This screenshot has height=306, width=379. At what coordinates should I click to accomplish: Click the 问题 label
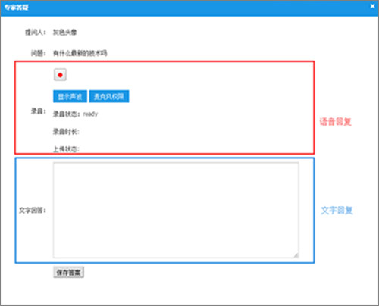[x=39, y=53]
